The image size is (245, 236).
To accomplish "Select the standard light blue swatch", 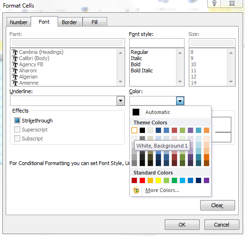I will coord(182,180).
